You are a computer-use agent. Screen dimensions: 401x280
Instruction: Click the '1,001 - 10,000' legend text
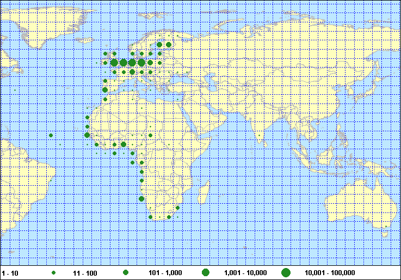tap(245, 272)
